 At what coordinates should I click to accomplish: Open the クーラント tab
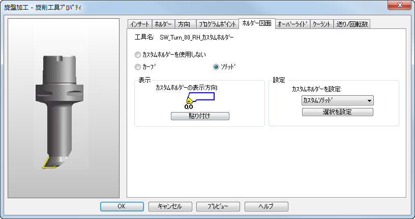point(321,24)
